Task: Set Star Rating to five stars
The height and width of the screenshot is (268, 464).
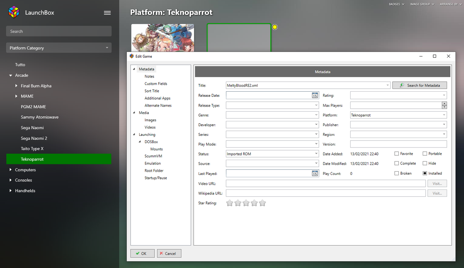Action: coord(262,203)
